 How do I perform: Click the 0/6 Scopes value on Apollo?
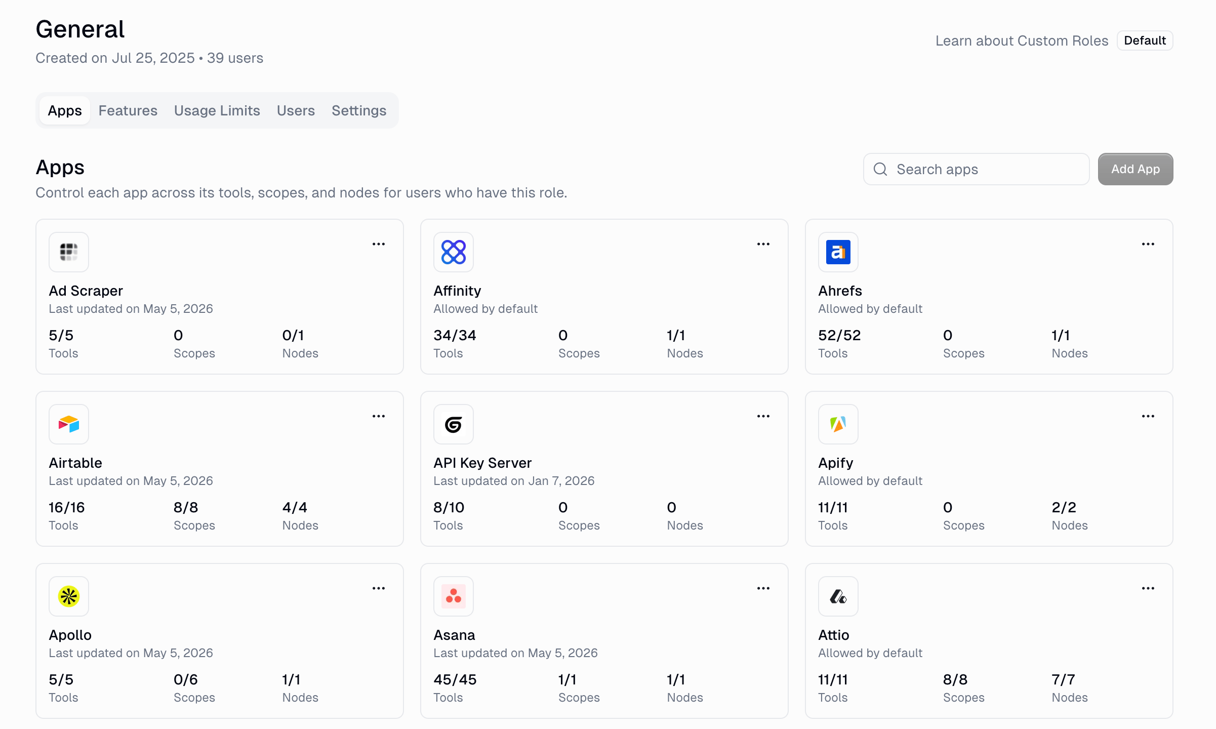pos(186,679)
